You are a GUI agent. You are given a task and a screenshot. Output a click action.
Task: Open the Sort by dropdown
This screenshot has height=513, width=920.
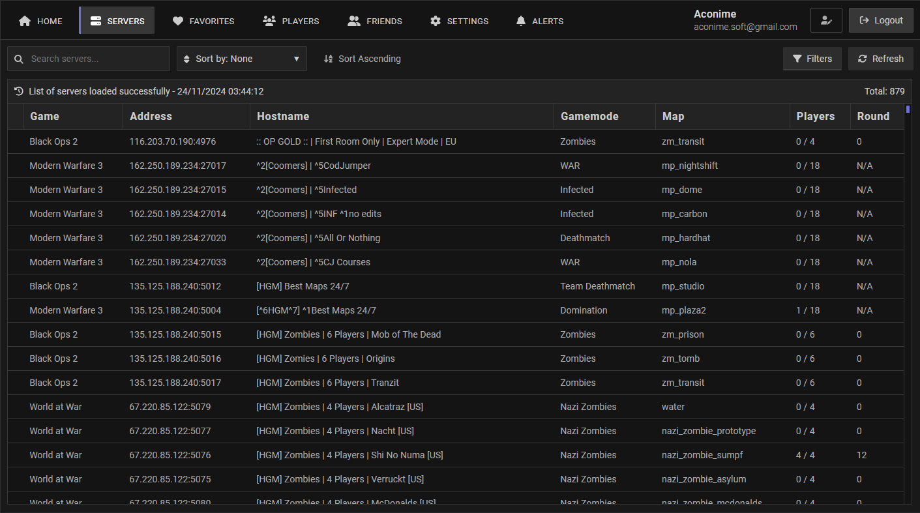[242, 59]
